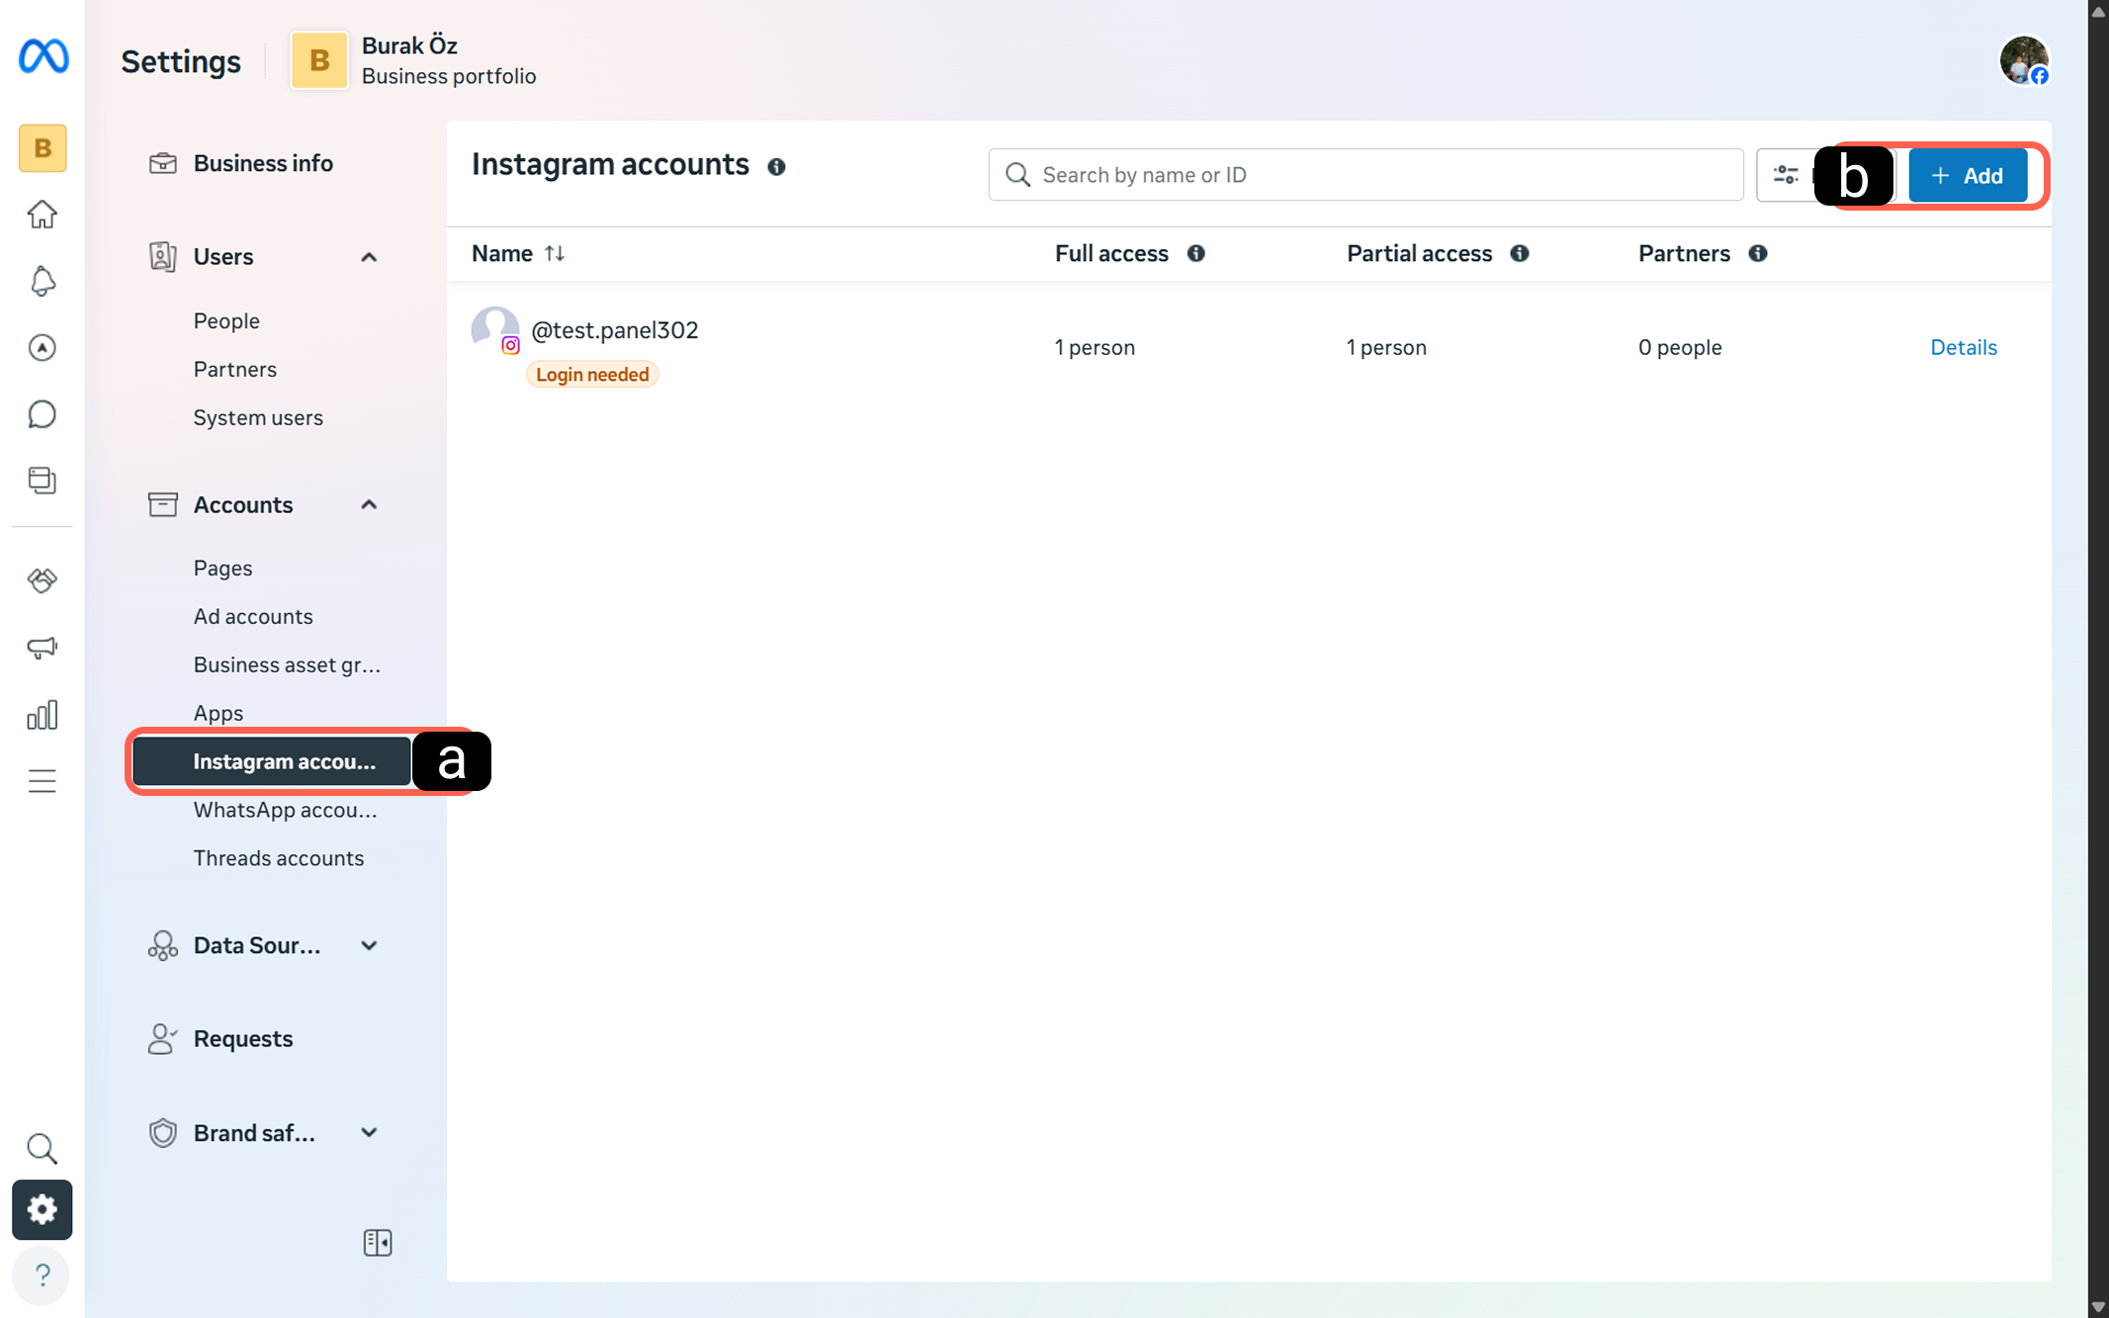Click the Accounts section label
Screen dimensions: 2109x1318
[243, 505]
